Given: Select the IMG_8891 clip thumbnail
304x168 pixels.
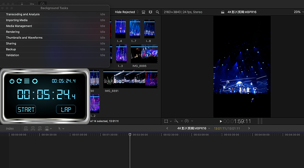Looking at the screenshot, I should click(130, 79).
